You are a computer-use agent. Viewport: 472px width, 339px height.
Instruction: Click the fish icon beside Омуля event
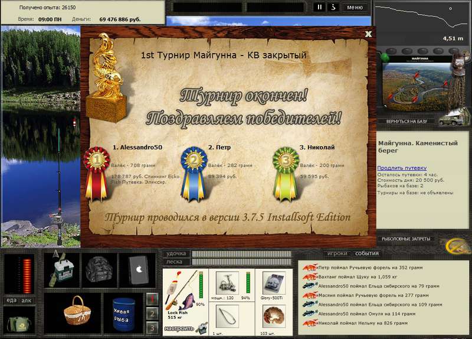(x=310, y=314)
